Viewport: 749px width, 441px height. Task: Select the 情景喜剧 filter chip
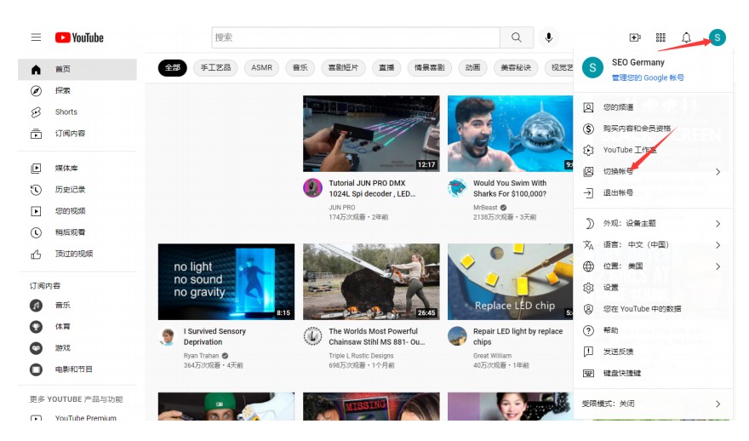pos(430,68)
